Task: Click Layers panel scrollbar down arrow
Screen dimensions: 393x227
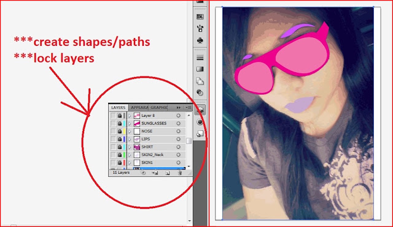Action: pyautogui.click(x=189, y=166)
